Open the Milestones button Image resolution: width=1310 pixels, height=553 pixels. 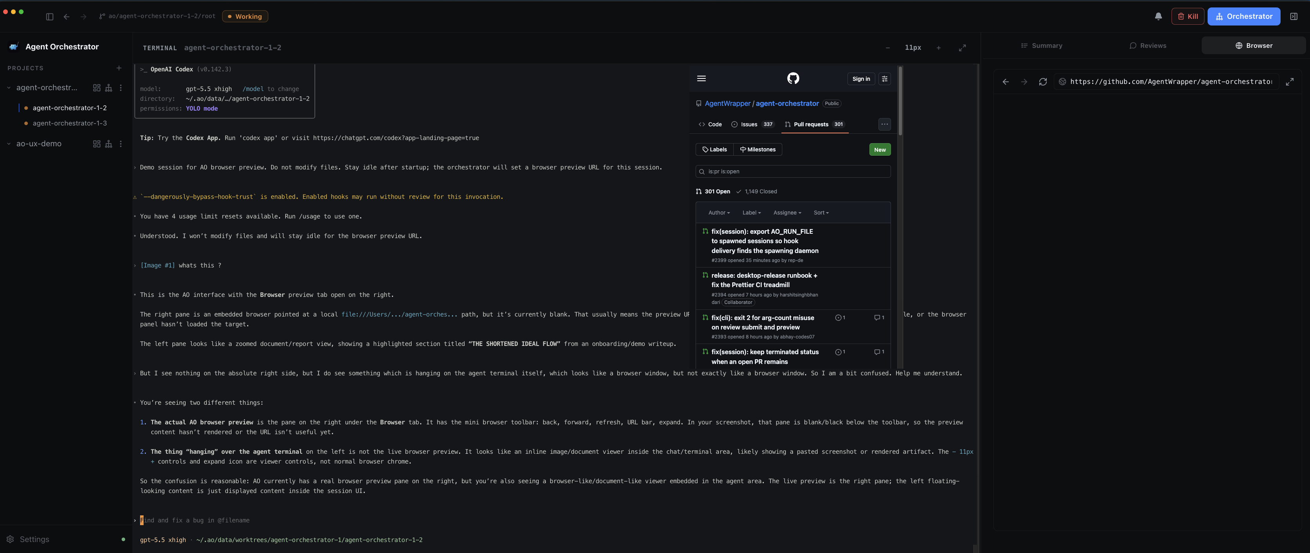[x=757, y=149]
